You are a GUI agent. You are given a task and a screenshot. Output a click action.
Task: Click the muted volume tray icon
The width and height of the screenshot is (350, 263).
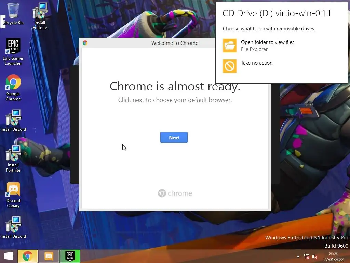tap(315, 257)
